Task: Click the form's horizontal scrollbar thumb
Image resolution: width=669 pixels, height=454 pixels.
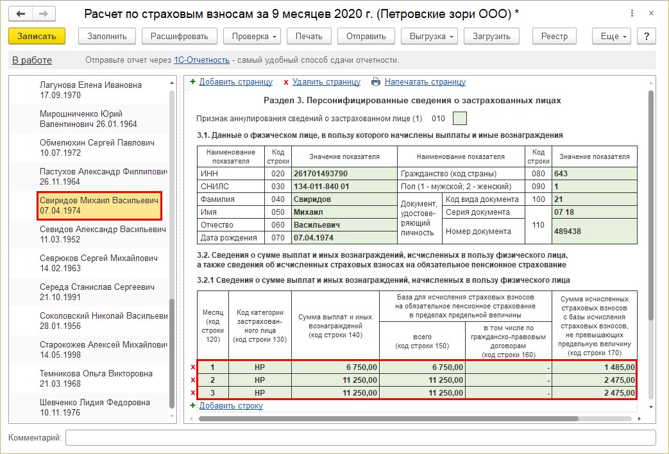Action: (388, 419)
